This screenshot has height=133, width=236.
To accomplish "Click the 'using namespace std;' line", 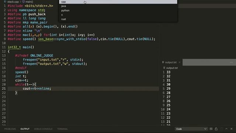I will tap(27, 10).
